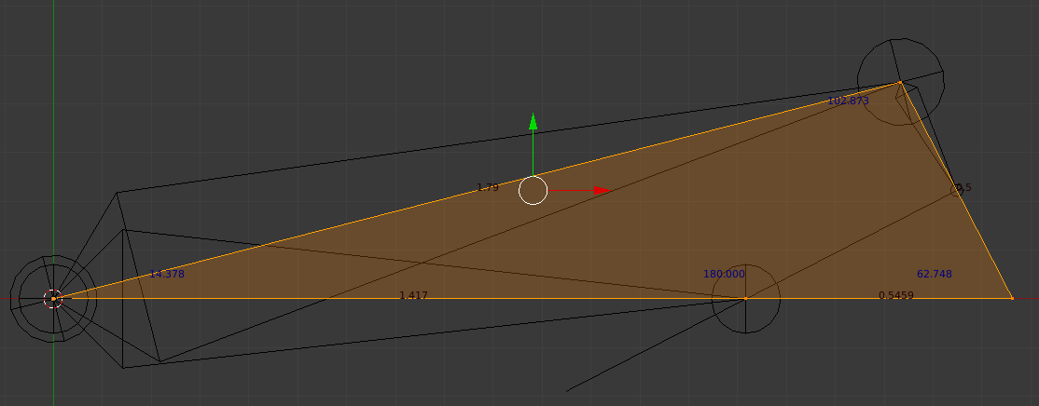Select the vertex at the 180.000 angle
The height and width of the screenshot is (406, 1039).
[x=745, y=298]
